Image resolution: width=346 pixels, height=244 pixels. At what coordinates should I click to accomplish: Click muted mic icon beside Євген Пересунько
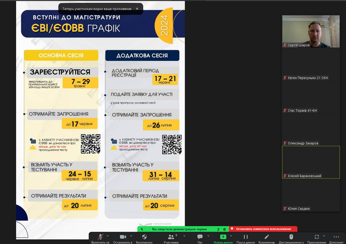(x=285, y=78)
